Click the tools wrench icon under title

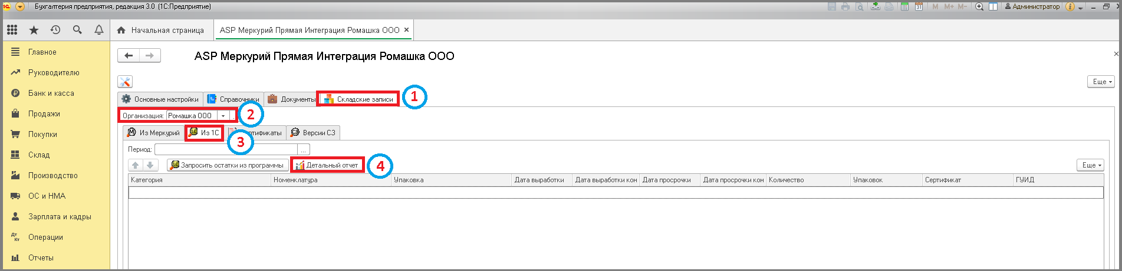click(125, 82)
